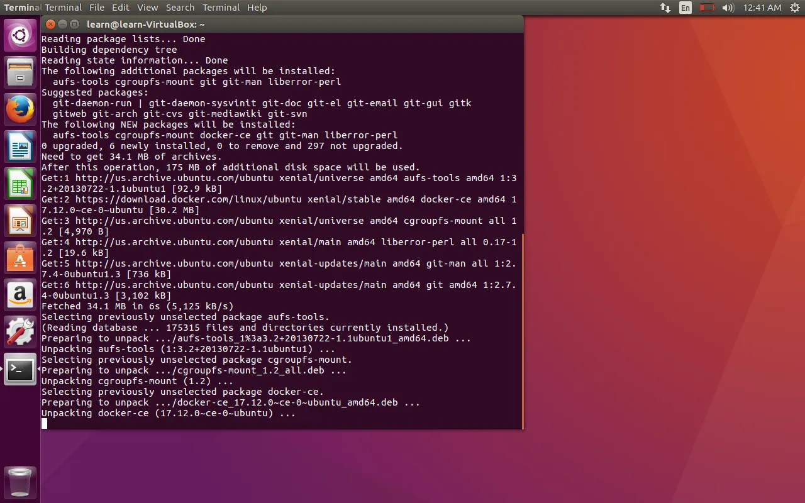Minimize the terminal window

pos(63,24)
